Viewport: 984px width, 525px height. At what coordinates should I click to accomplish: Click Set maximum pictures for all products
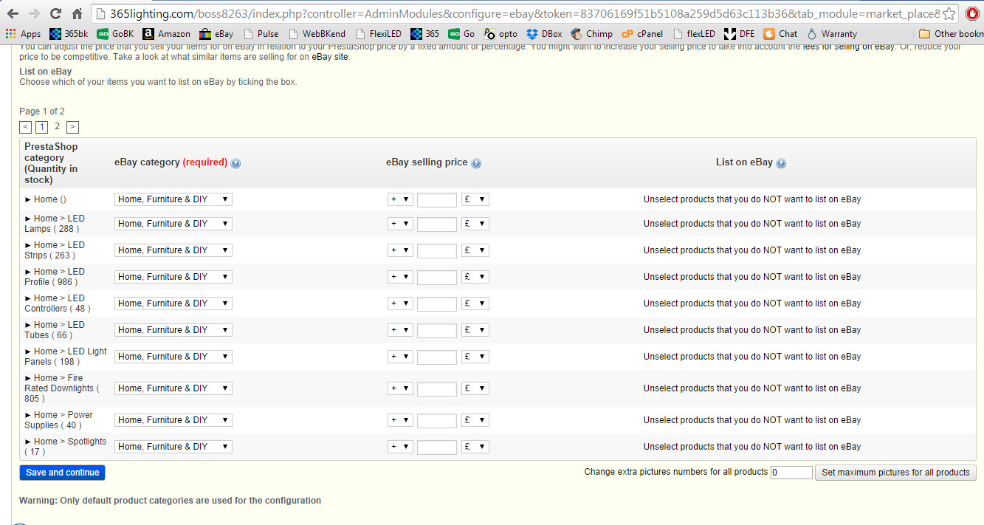tap(895, 473)
